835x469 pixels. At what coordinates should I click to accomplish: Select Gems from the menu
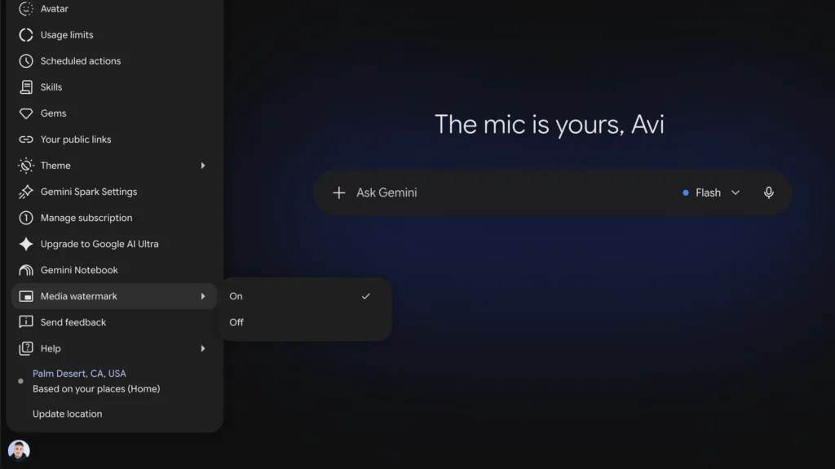tap(114, 113)
